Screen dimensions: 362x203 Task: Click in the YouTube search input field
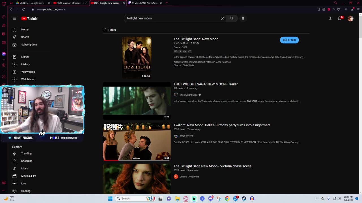(173, 18)
